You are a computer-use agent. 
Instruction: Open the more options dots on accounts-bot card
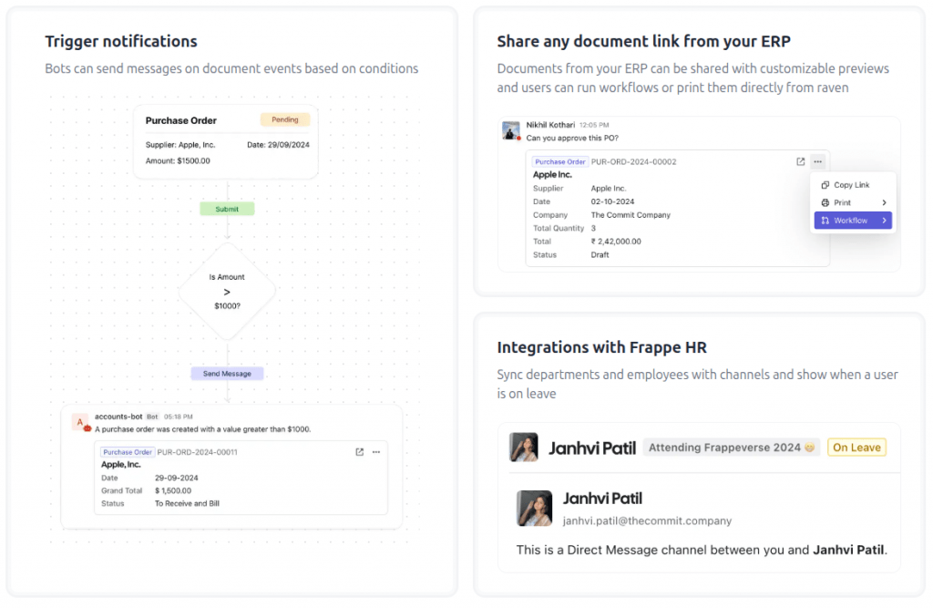pyautogui.click(x=376, y=452)
